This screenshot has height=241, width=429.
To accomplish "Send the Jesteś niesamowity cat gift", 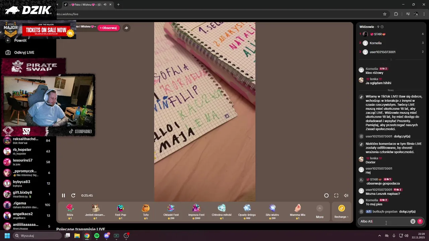I will pyautogui.click(x=95, y=212).
